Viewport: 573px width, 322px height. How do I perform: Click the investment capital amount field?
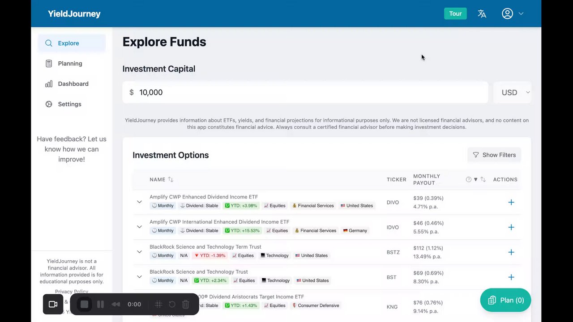coord(305,93)
